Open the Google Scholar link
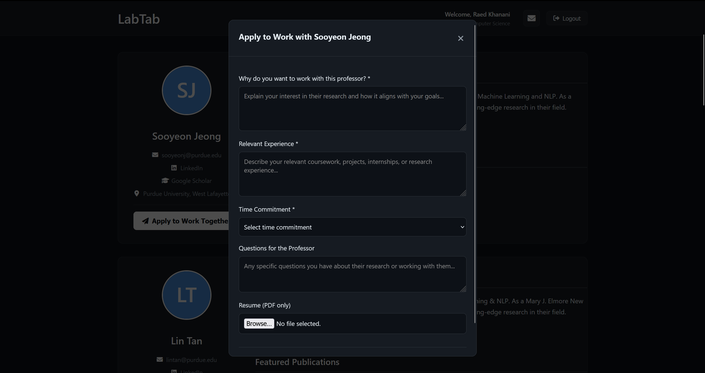Image resolution: width=705 pixels, height=373 pixels. coord(191,181)
